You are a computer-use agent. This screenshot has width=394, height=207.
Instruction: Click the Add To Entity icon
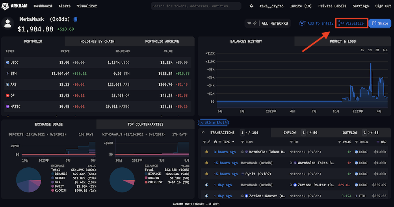coord(303,23)
